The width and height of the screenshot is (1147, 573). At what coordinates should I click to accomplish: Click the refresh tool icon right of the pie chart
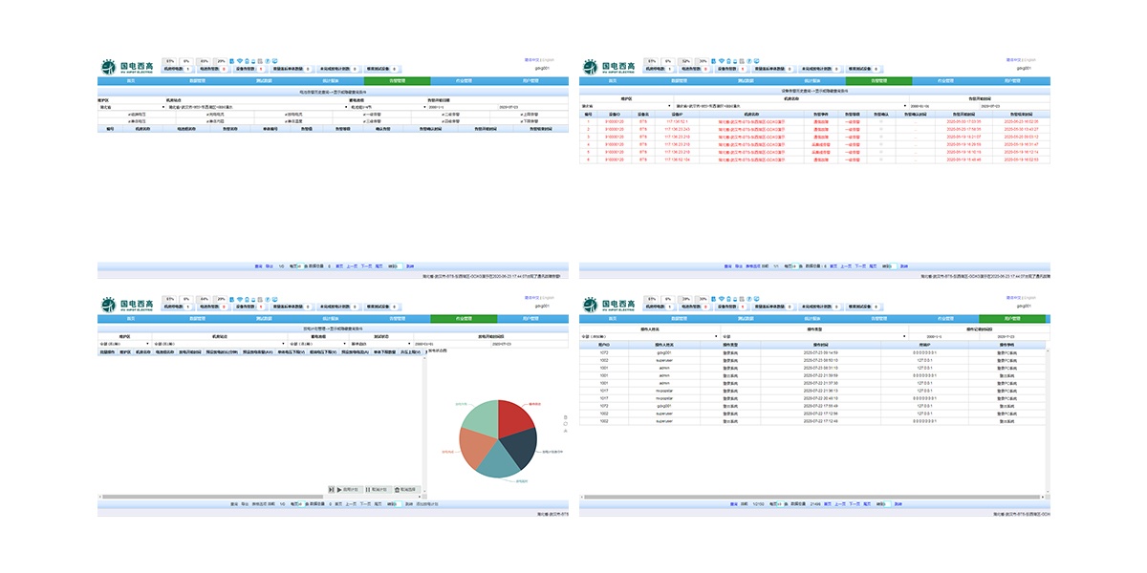pos(565,424)
